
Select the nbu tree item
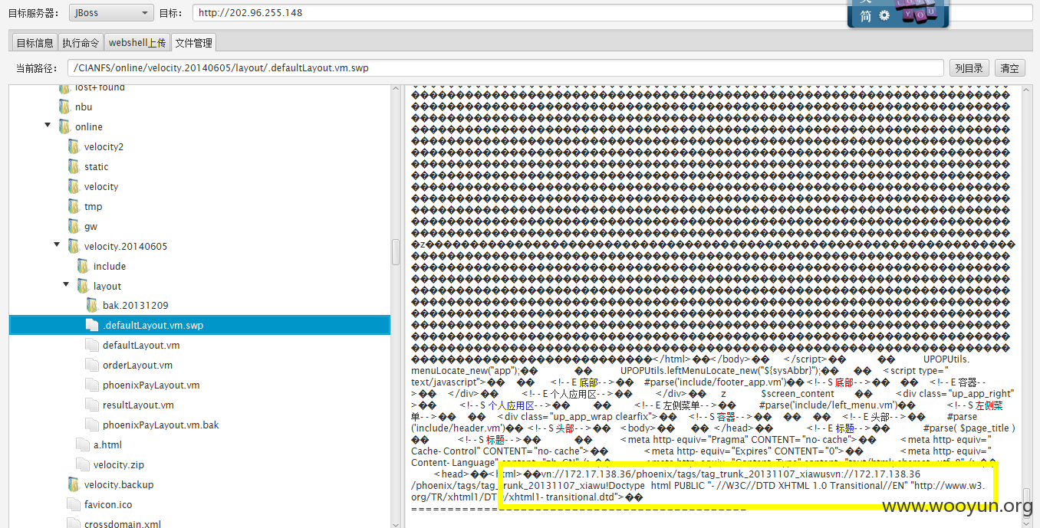(84, 107)
